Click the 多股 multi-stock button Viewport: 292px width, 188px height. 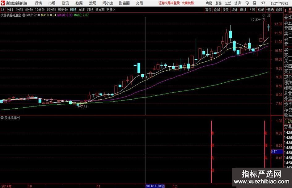point(226,10)
